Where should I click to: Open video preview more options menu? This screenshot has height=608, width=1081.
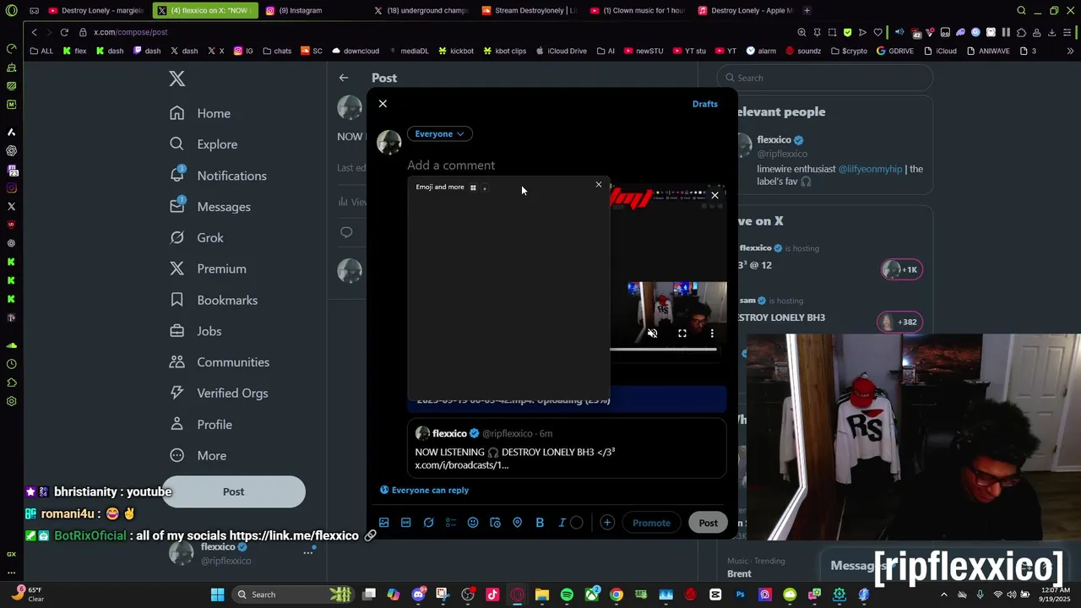coord(712,334)
